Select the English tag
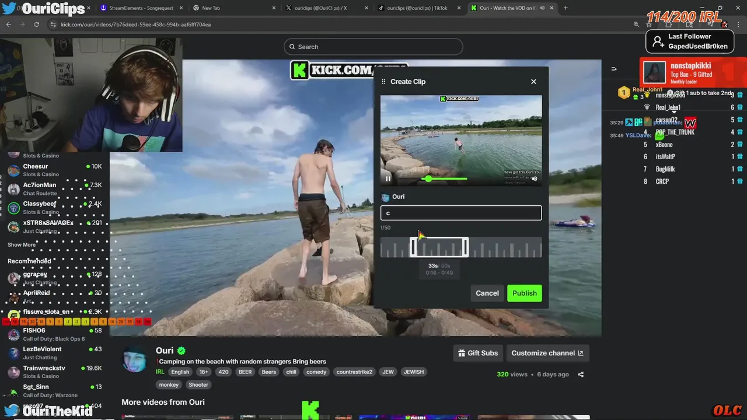 pos(180,372)
